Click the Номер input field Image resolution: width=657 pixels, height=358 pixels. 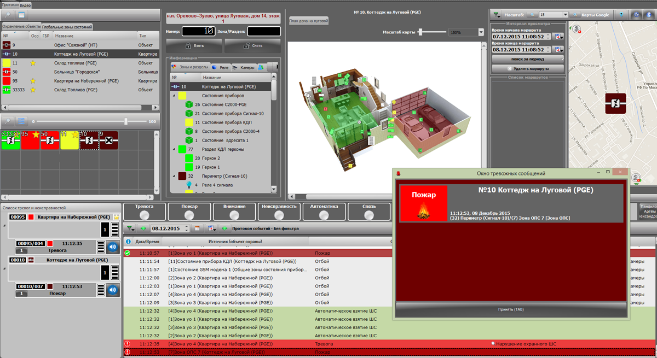[198, 32]
